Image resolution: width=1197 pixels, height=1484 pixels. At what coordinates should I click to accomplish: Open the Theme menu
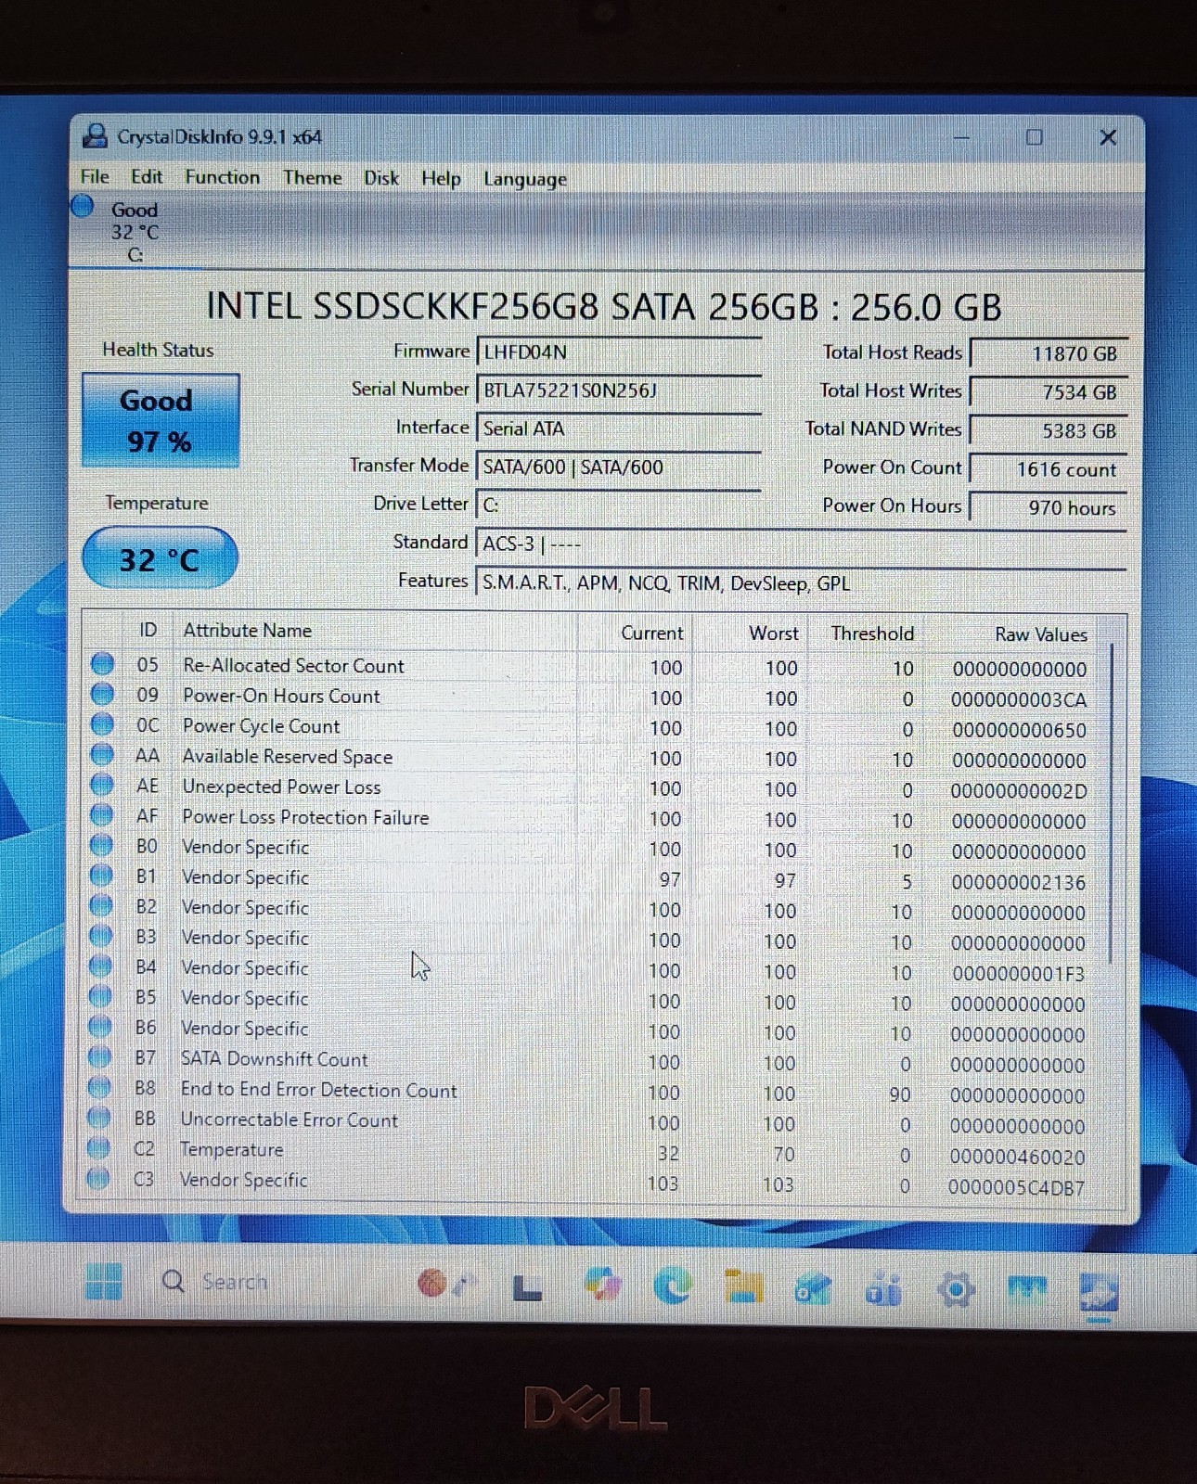pyautogui.click(x=313, y=177)
